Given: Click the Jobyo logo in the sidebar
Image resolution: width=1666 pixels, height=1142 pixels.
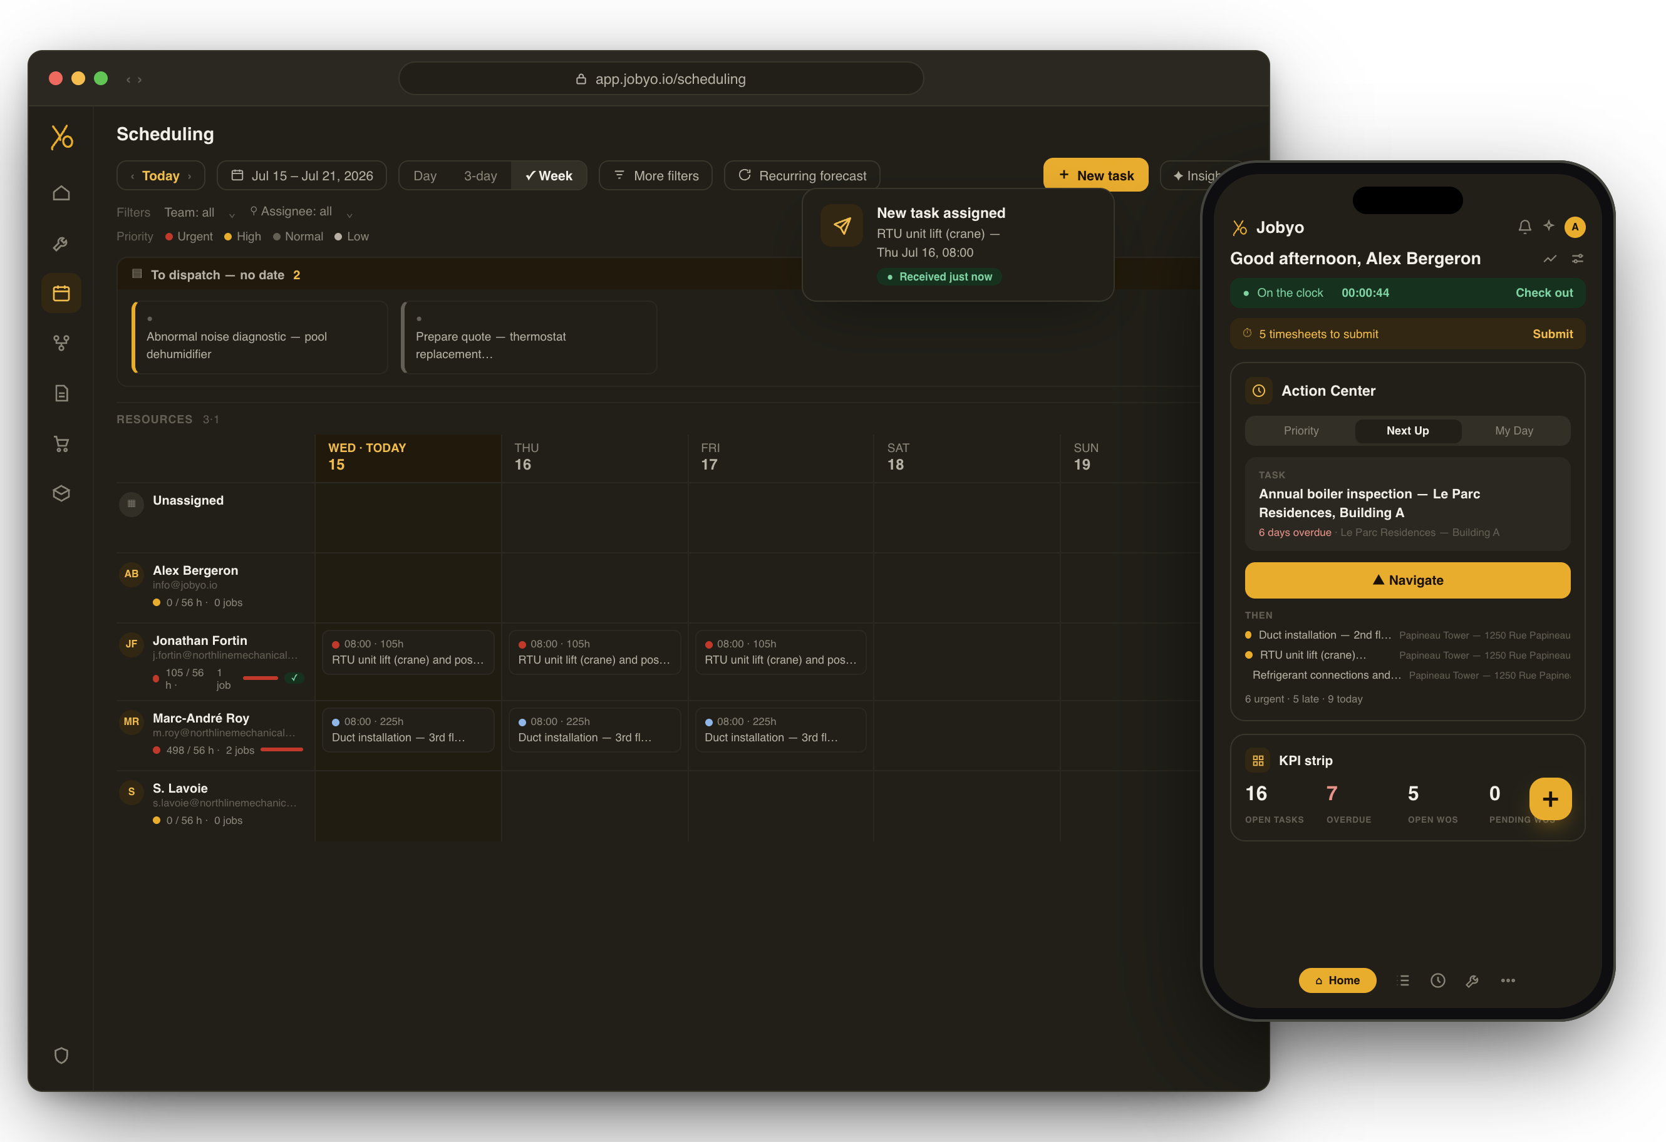Looking at the screenshot, I should tap(61, 137).
